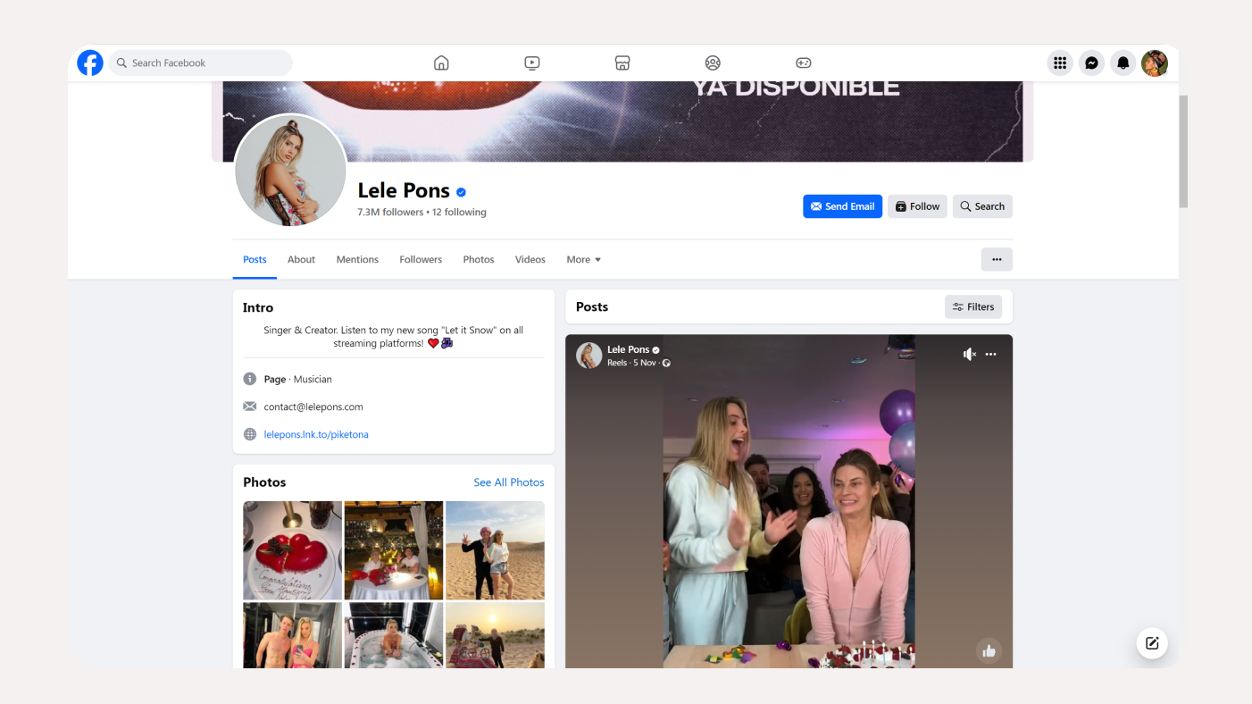Open the desert sunset photo thumbnail
This screenshot has height=704, width=1252.
(495, 635)
